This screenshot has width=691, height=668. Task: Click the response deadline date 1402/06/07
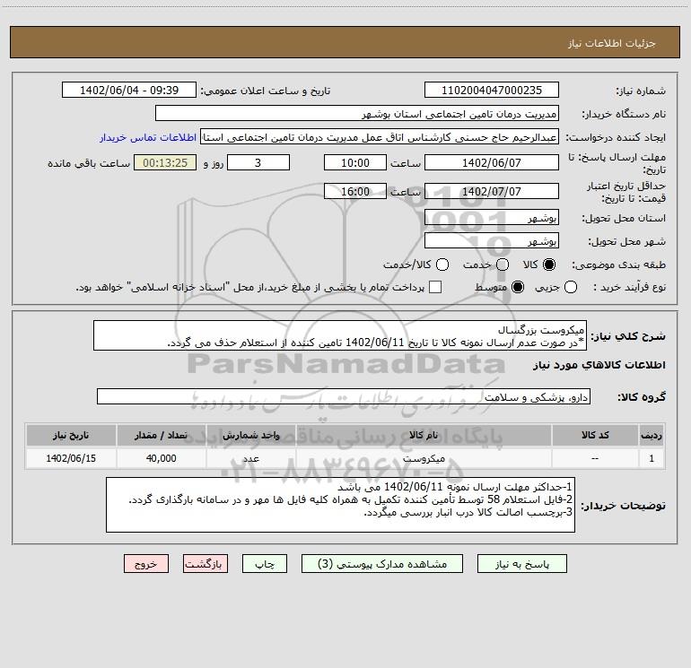tap(492, 162)
